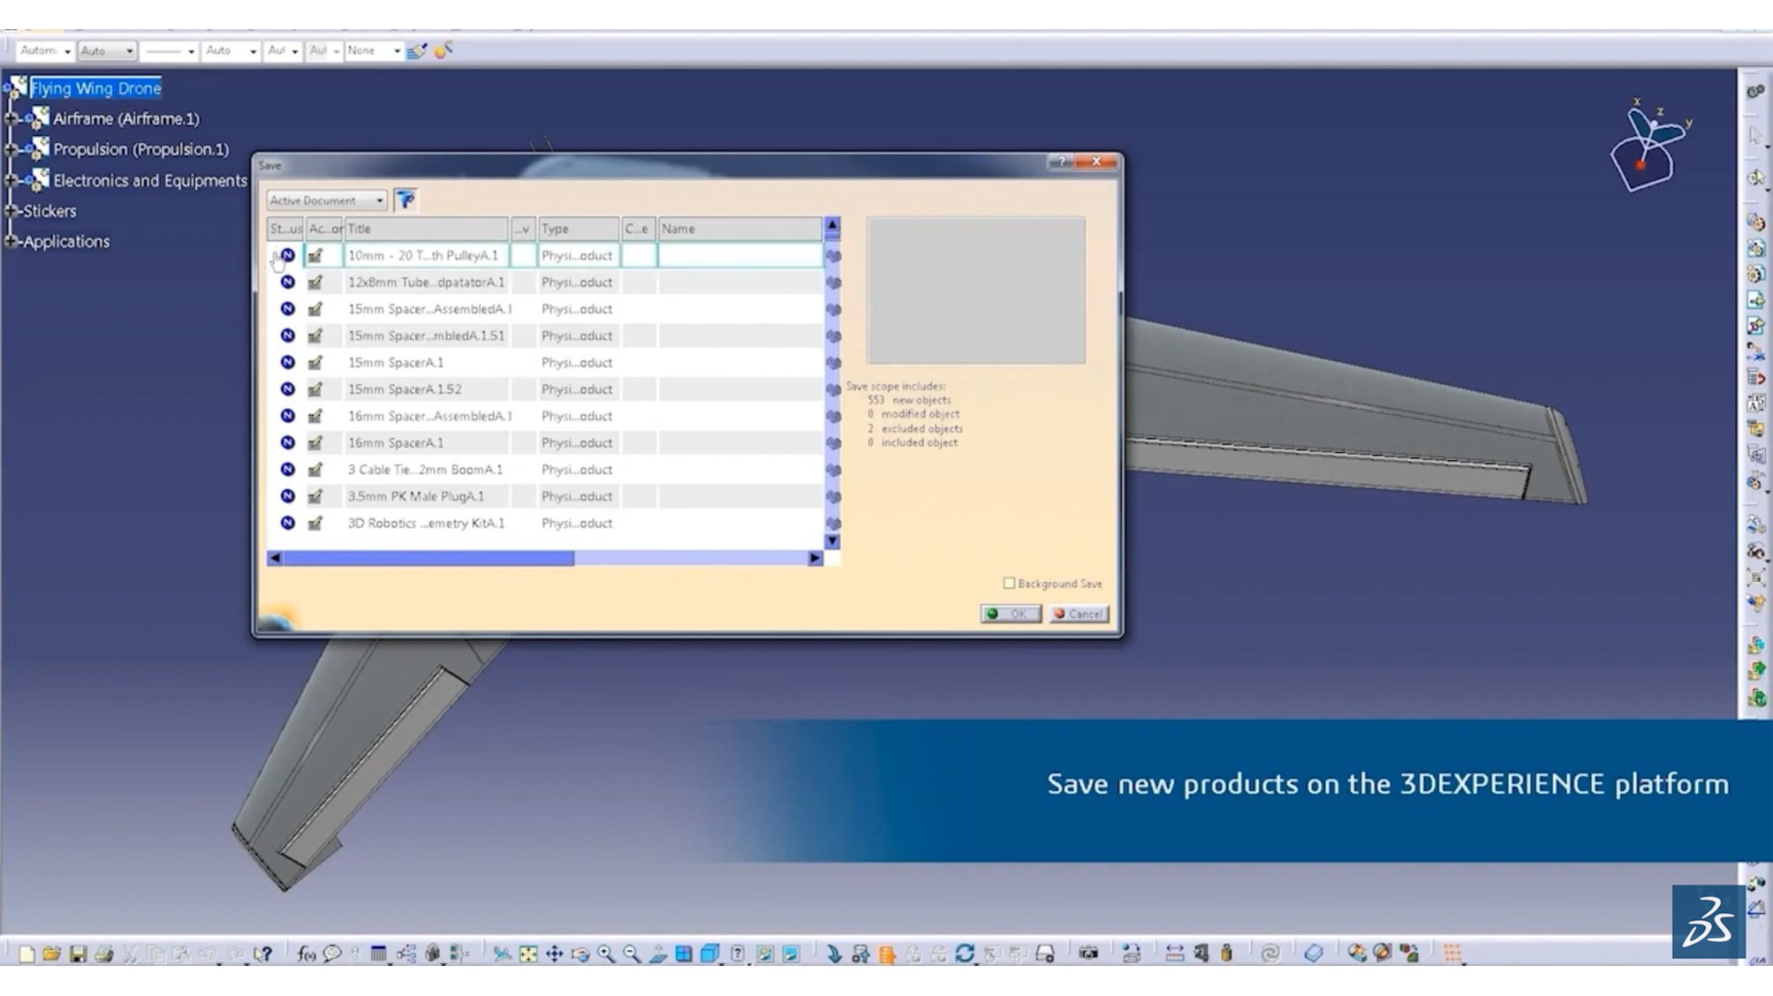Click the capture camera icon
The image size is (1773, 996).
click(1088, 954)
